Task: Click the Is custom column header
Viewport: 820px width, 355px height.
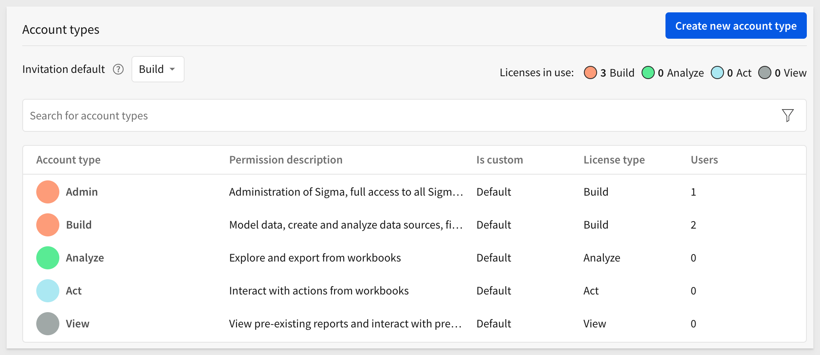Action: pos(499,160)
